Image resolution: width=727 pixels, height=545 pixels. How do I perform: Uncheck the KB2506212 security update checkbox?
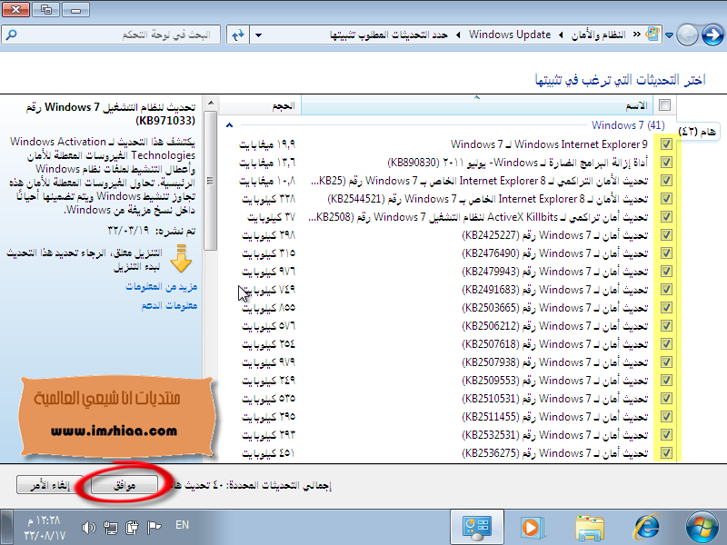(x=666, y=326)
